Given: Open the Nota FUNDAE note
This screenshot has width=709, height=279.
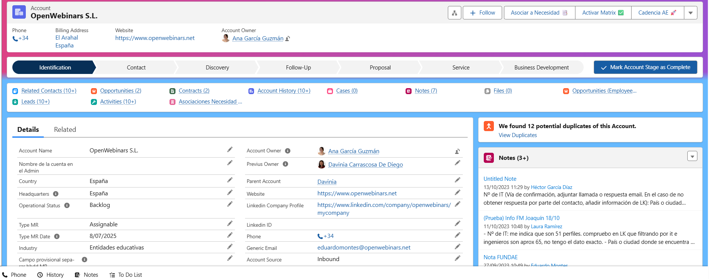Looking at the screenshot, I should pos(500,257).
